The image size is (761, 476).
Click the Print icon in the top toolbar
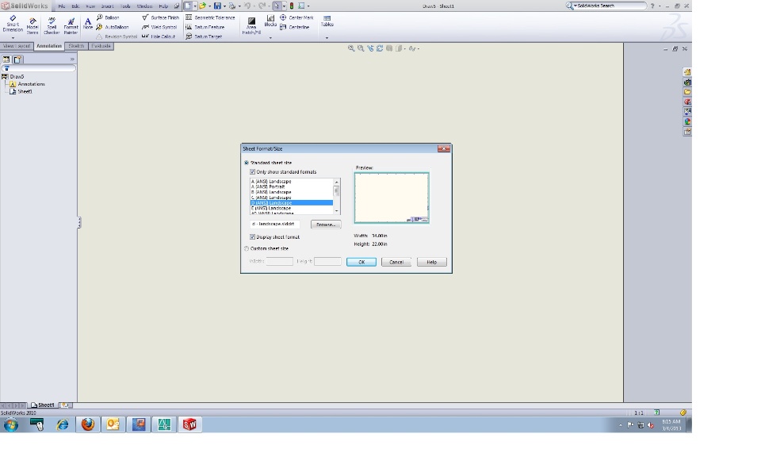click(x=232, y=6)
